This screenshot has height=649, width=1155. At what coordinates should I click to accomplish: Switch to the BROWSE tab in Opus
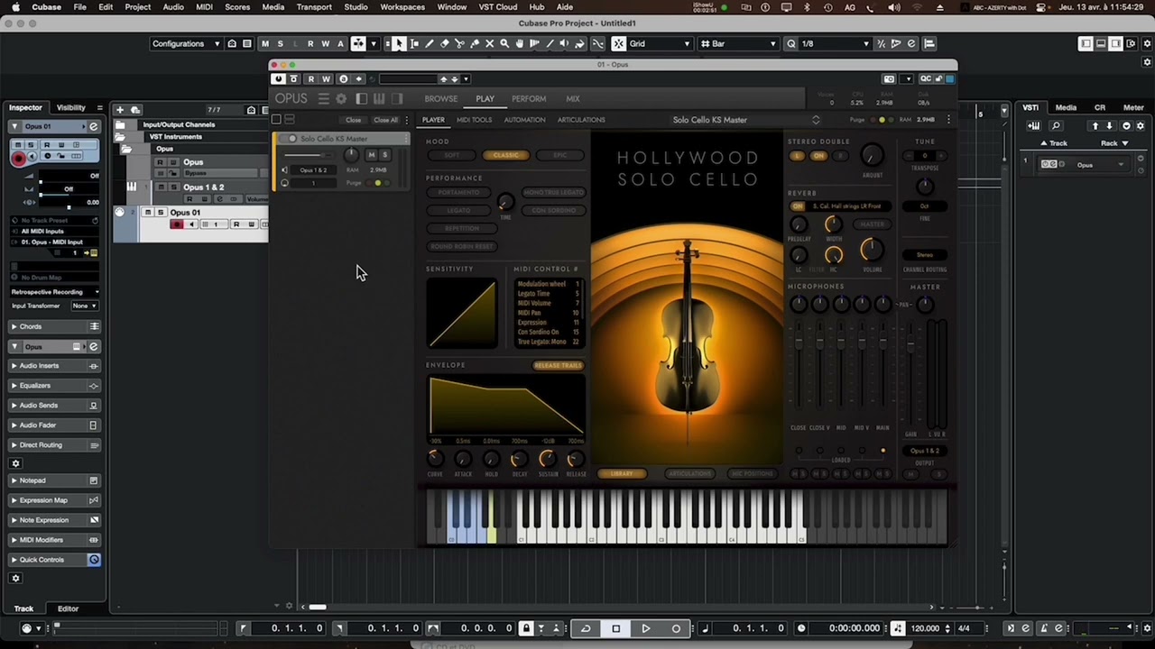[441, 98]
